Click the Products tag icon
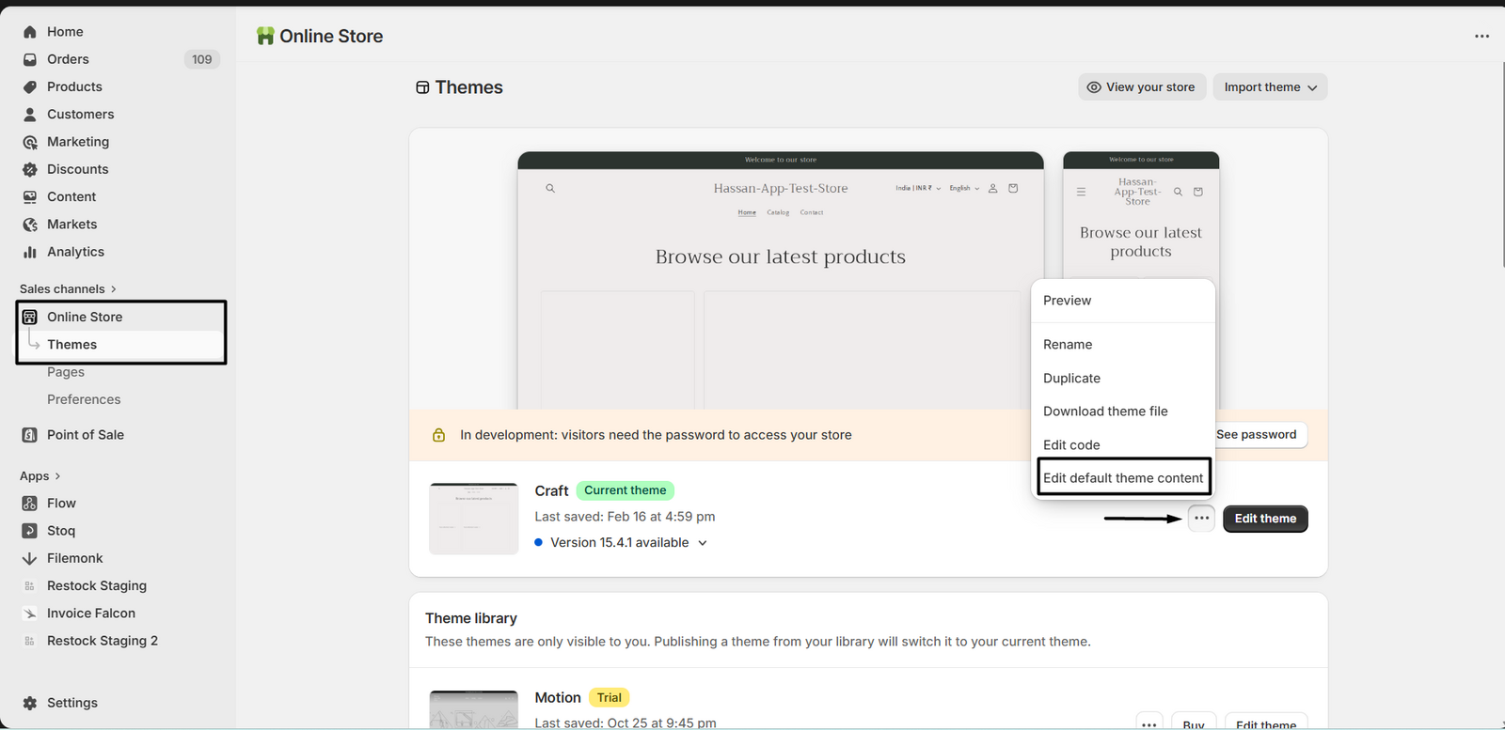Screen dimensions: 1505x730 (x=30, y=86)
